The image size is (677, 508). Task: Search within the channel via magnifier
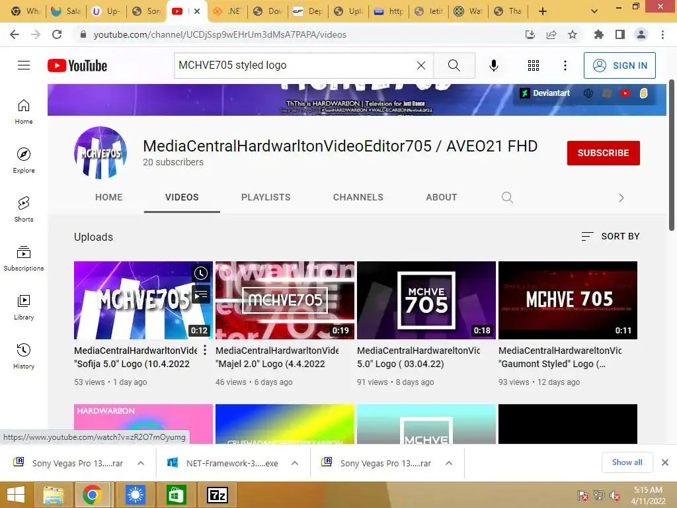point(507,197)
